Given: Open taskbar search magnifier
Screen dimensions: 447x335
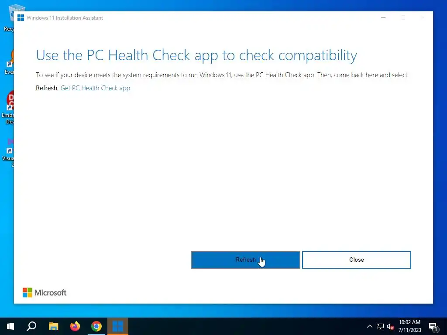Looking at the screenshot, I should (x=31, y=326).
